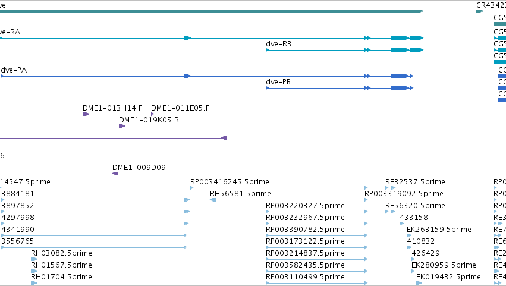Select the RE32537.5prime EST label
The height and width of the screenshot is (286, 506).
click(x=415, y=182)
